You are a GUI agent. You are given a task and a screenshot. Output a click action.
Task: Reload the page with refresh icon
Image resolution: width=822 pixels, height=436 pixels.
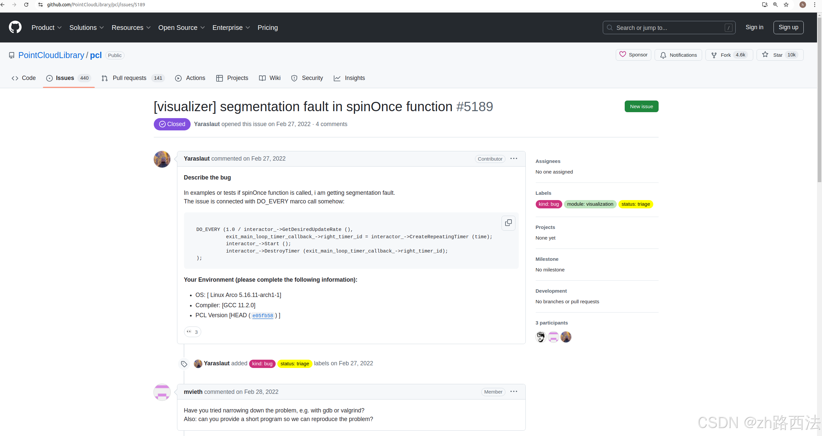click(26, 5)
